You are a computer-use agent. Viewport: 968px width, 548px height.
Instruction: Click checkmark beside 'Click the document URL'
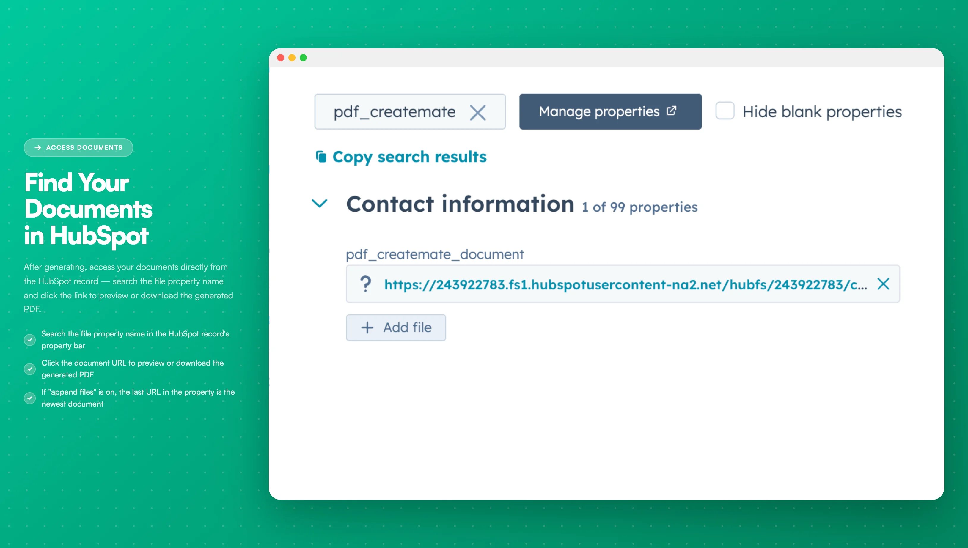coord(30,369)
